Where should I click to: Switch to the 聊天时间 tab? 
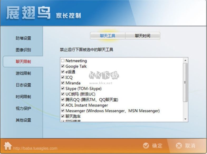[143, 36]
